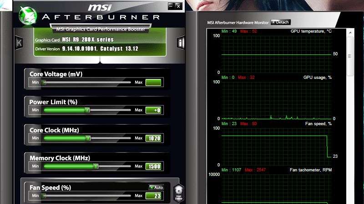364x204 pixels.
Task: Click the MSI Afterburner dragon logo
Action: pos(28,15)
